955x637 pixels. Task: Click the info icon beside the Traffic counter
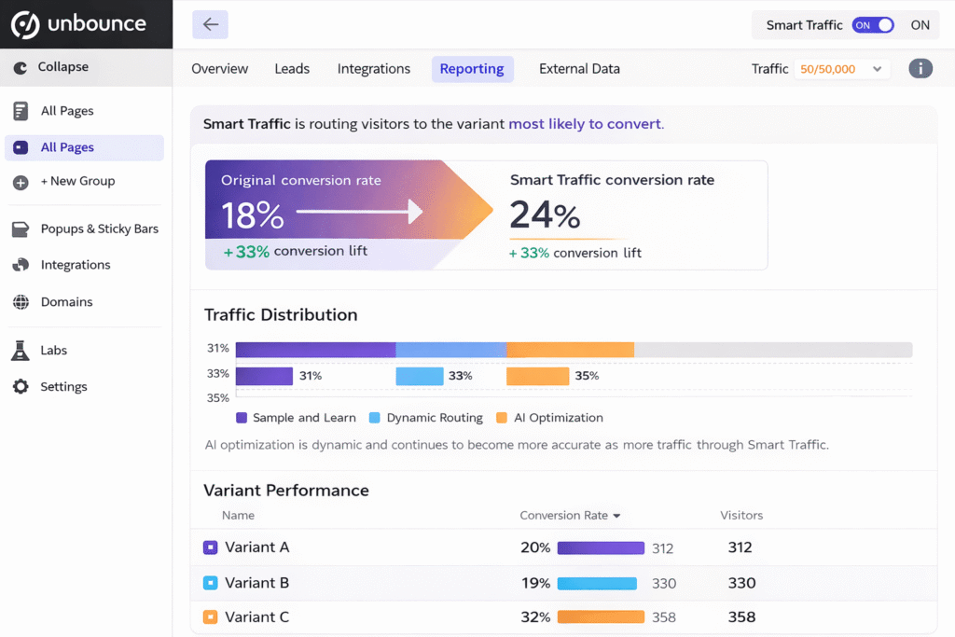pyautogui.click(x=920, y=68)
